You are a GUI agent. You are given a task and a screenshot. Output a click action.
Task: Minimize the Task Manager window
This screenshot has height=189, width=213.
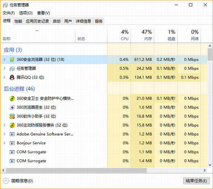[176, 5]
